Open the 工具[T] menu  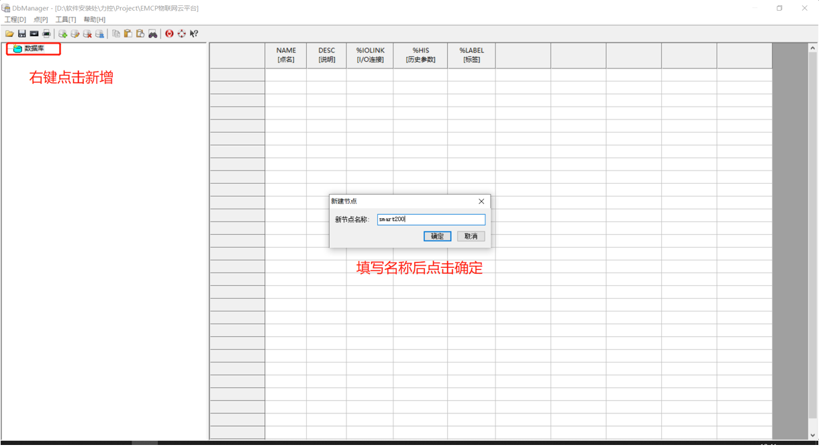click(x=64, y=19)
